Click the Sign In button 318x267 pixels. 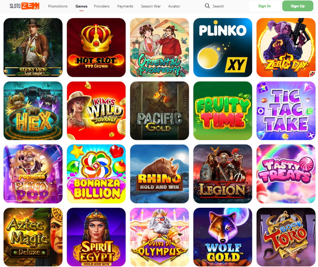[264, 6]
